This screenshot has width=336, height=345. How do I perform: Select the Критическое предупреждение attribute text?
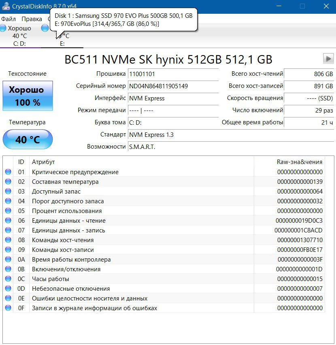pos(75,172)
